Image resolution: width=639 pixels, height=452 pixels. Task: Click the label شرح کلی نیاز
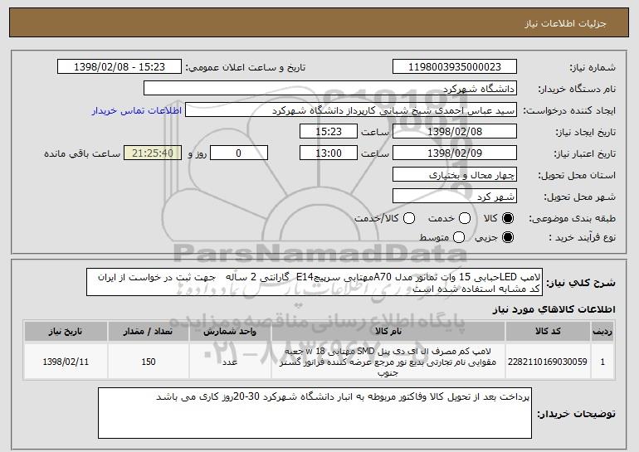pos(581,283)
